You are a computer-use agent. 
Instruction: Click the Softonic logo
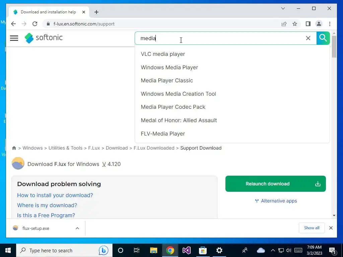point(44,38)
